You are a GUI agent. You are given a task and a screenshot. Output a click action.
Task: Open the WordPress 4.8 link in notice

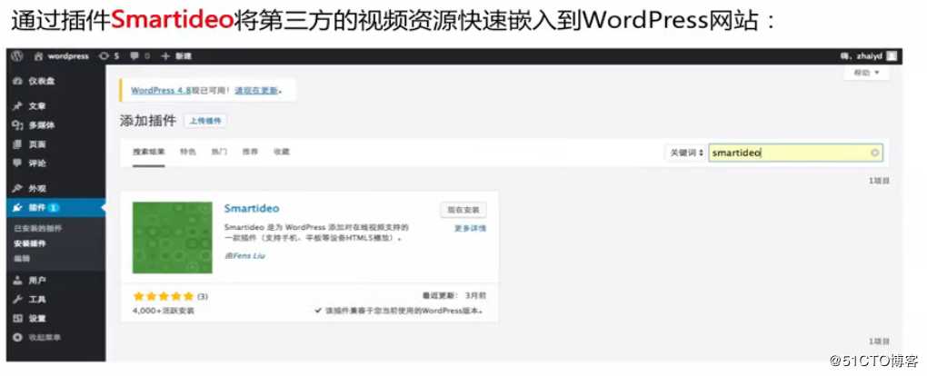point(161,91)
